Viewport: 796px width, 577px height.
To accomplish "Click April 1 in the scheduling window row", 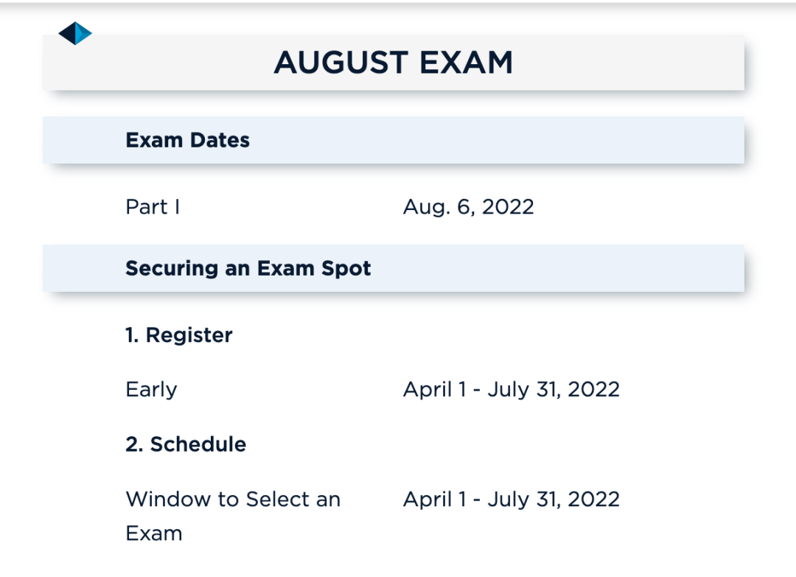I will (434, 499).
